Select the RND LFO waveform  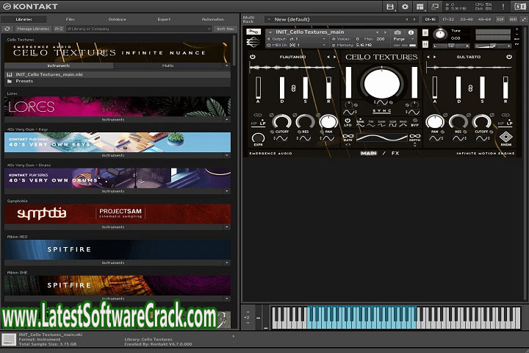(x=403, y=124)
